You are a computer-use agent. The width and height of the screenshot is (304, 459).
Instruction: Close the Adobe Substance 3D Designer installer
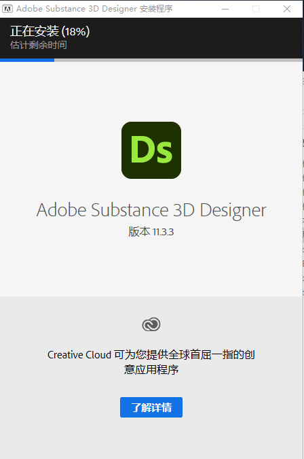tap(287, 9)
